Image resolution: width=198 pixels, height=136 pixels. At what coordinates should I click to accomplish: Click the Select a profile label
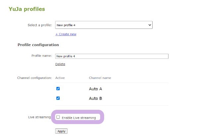coord(40,25)
